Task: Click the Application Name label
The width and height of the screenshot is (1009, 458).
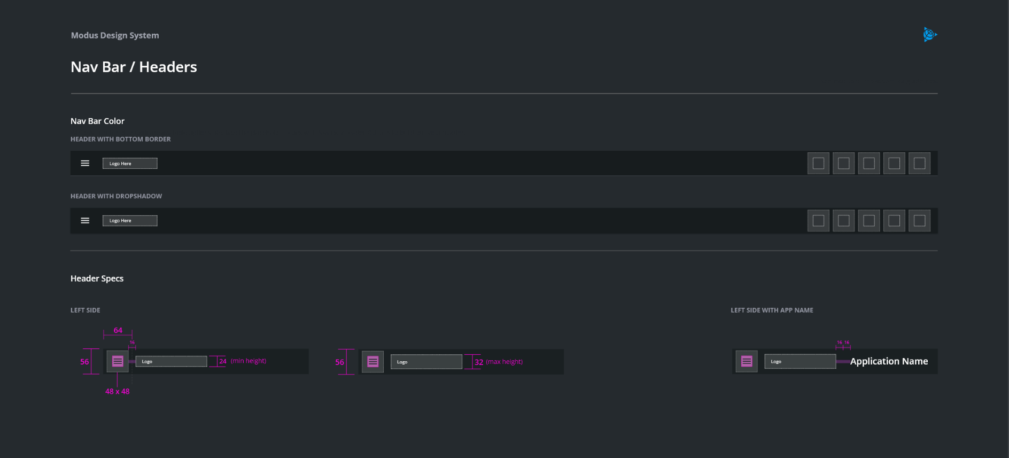Action: point(889,361)
